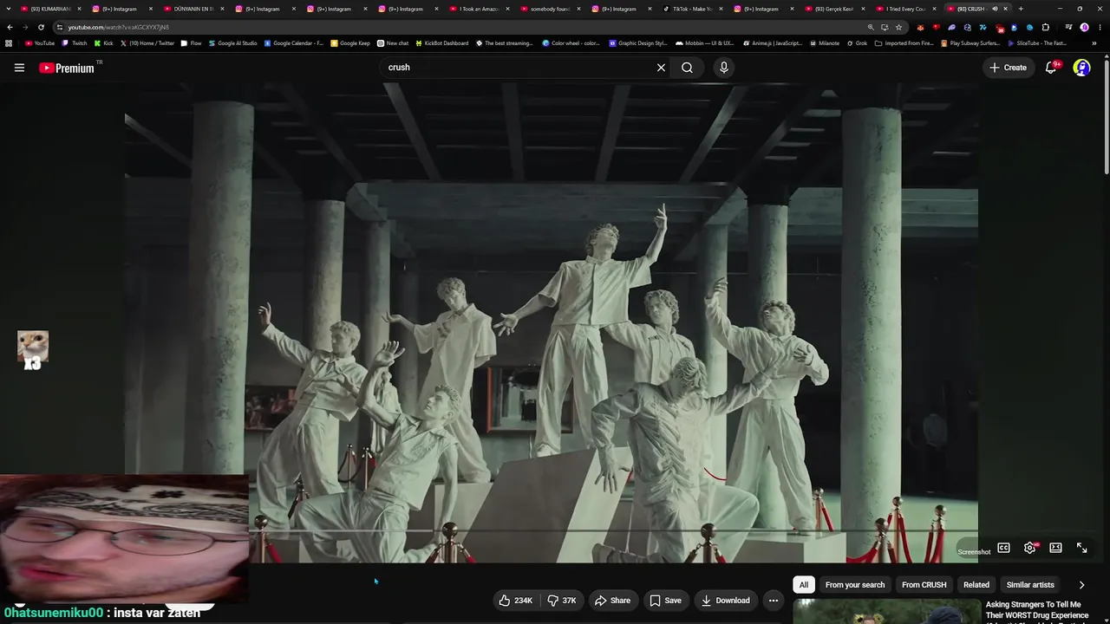This screenshot has height=624, width=1110.
Task: Close the active CRUSH tab
Action: point(1006,9)
